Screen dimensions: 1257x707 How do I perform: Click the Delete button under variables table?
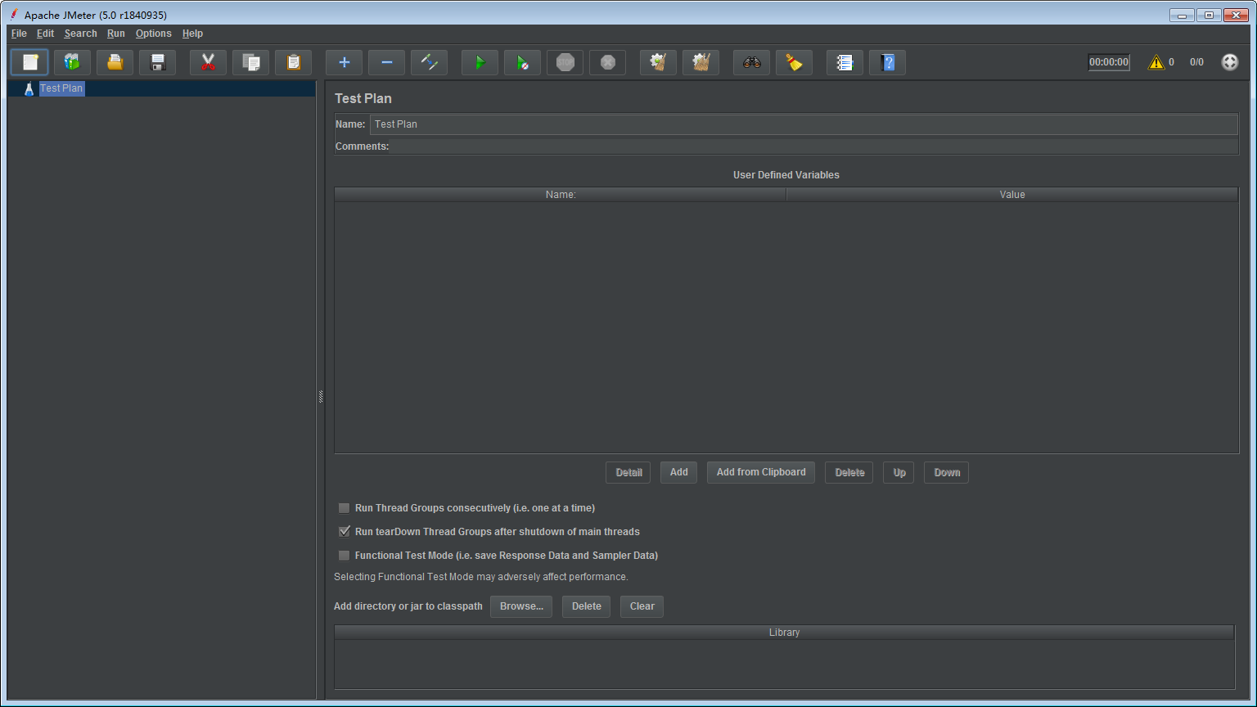849,472
